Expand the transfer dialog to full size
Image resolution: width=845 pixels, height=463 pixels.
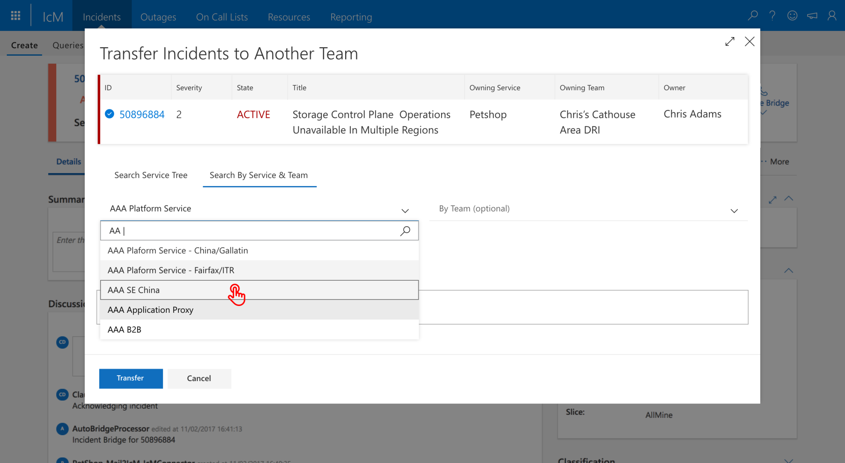[x=730, y=41]
